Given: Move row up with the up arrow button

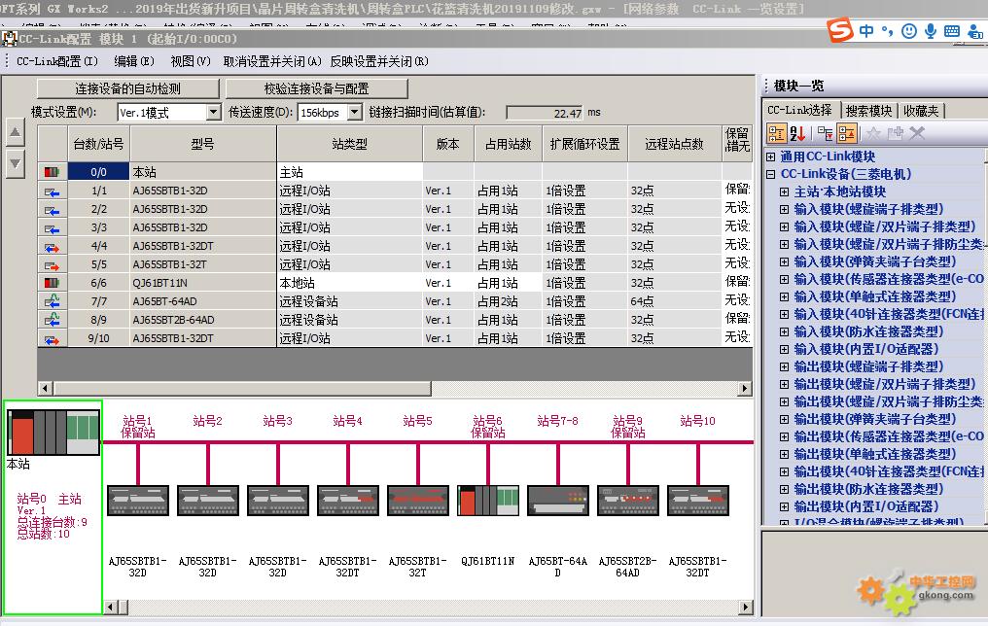Looking at the screenshot, I should 16,132.
